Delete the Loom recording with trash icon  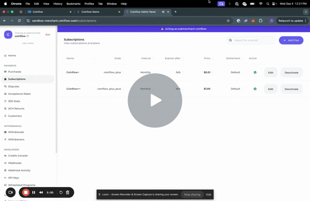point(68,192)
